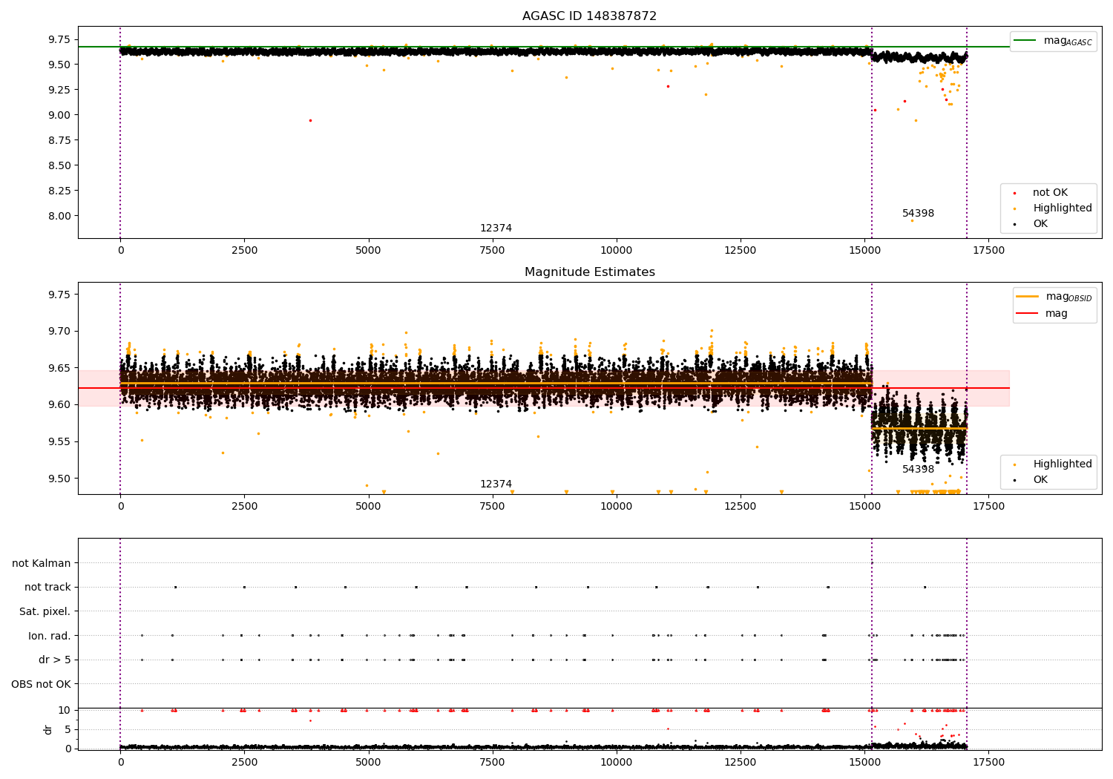Image resolution: width=1113 pixels, height=779 pixels.
Task: Select 'not OK' legend entry in top plot
Action: tap(1050, 193)
